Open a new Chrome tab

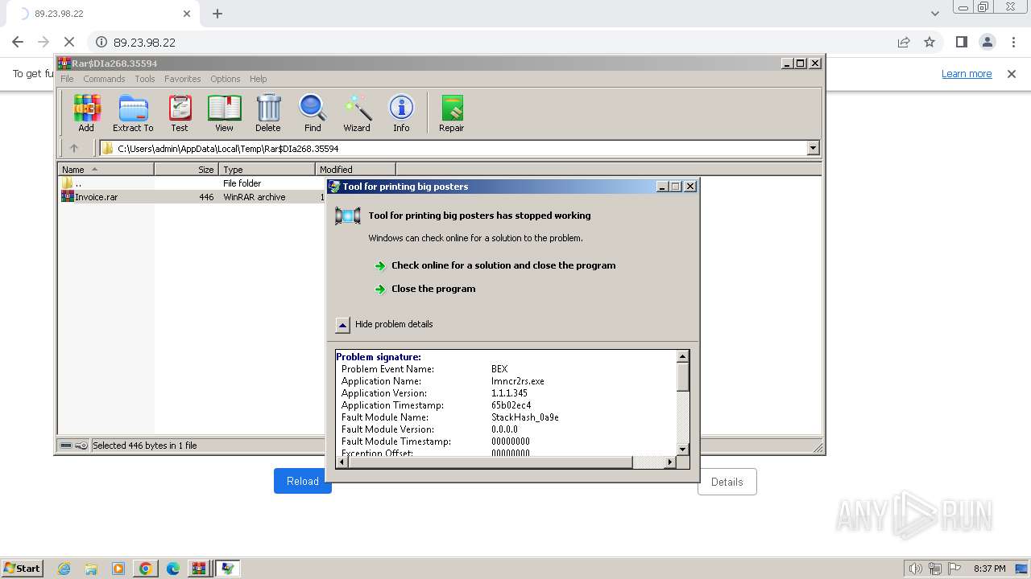click(x=217, y=14)
